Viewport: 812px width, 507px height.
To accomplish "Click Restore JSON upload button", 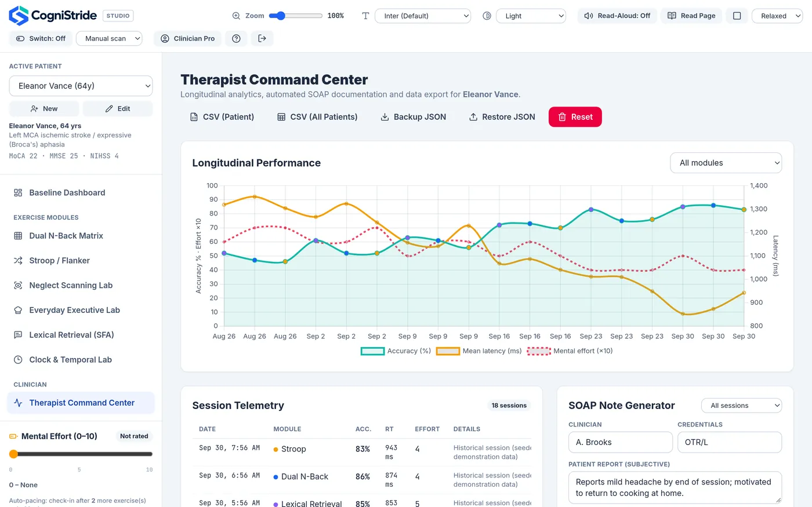I will (x=502, y=117).
